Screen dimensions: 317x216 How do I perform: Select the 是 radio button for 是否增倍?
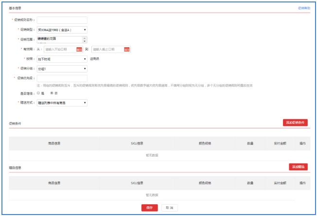[x=38, y=93]
